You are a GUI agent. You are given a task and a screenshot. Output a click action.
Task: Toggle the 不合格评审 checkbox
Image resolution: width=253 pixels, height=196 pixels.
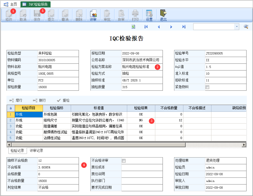point(124,161)
